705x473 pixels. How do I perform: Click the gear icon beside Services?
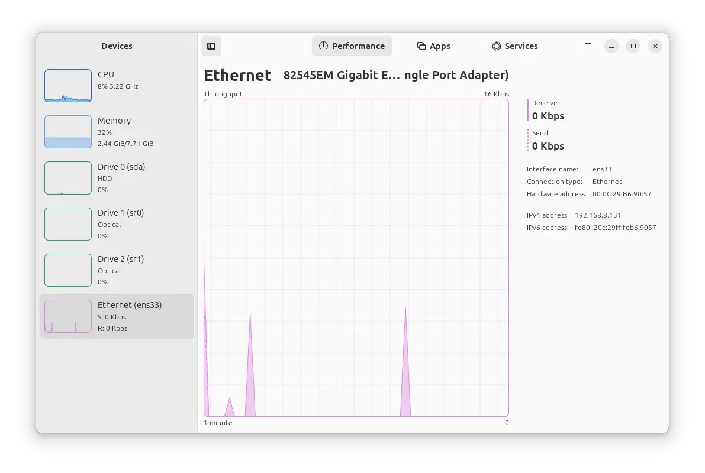pyautogui.click(x=495, y=46)
